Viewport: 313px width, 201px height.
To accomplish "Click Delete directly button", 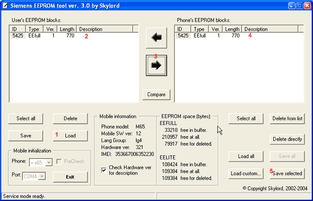I will pyautogui.click(x=287, y=139).
